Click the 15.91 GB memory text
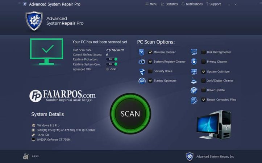Image resolution: width=262 pixels, height=163 pixels. [x=43, y=135]
